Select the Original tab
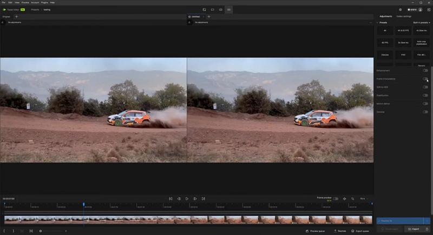Viewport: 433px width, 235px height. (6, 17)
